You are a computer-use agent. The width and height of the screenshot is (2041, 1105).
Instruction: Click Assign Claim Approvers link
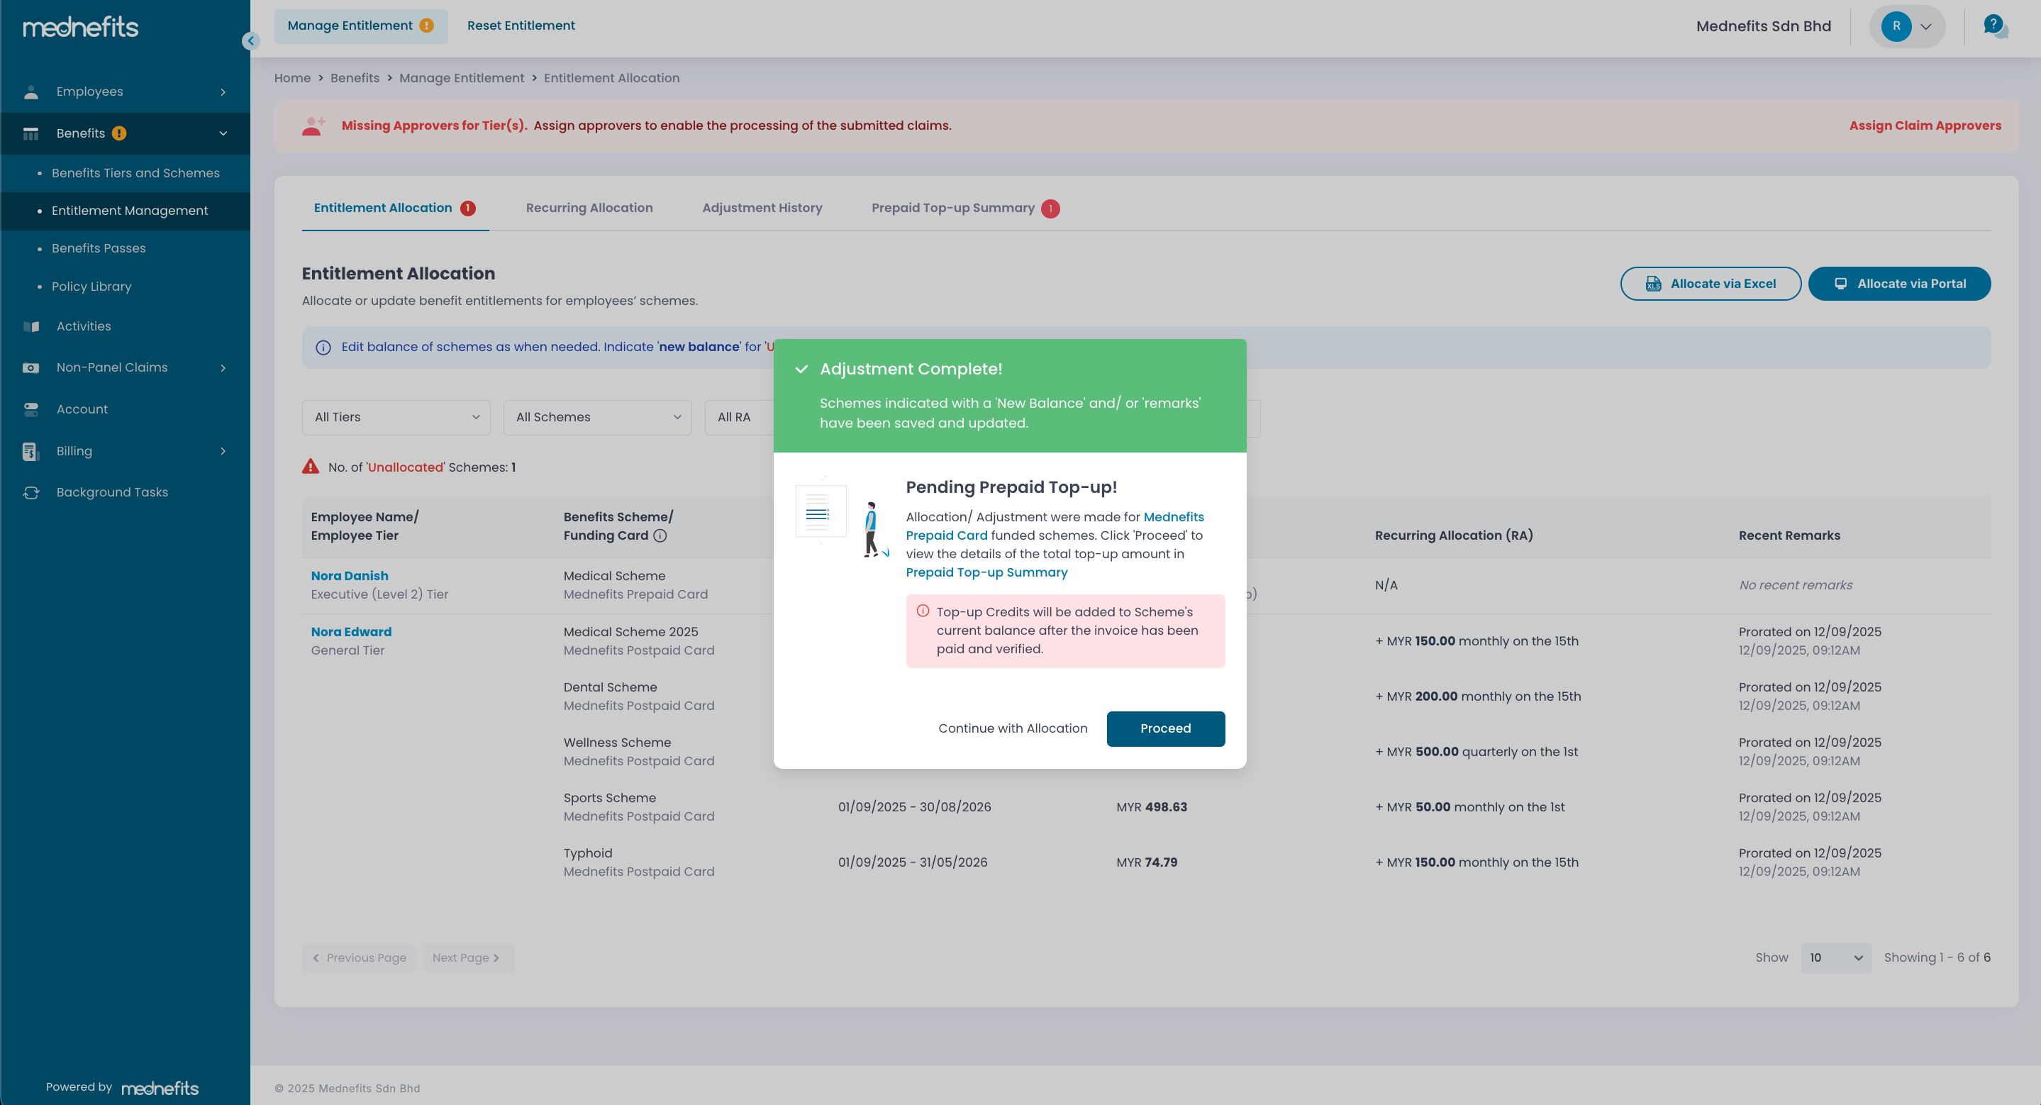pos(1925,125)
